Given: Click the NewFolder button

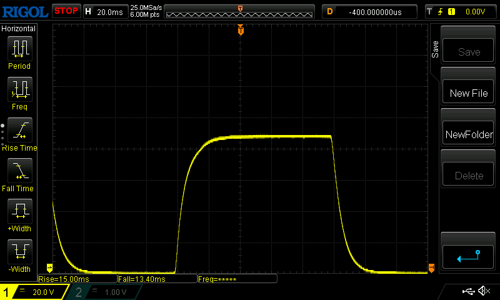Looking at the screenshot, I should [x=467, y=133].
